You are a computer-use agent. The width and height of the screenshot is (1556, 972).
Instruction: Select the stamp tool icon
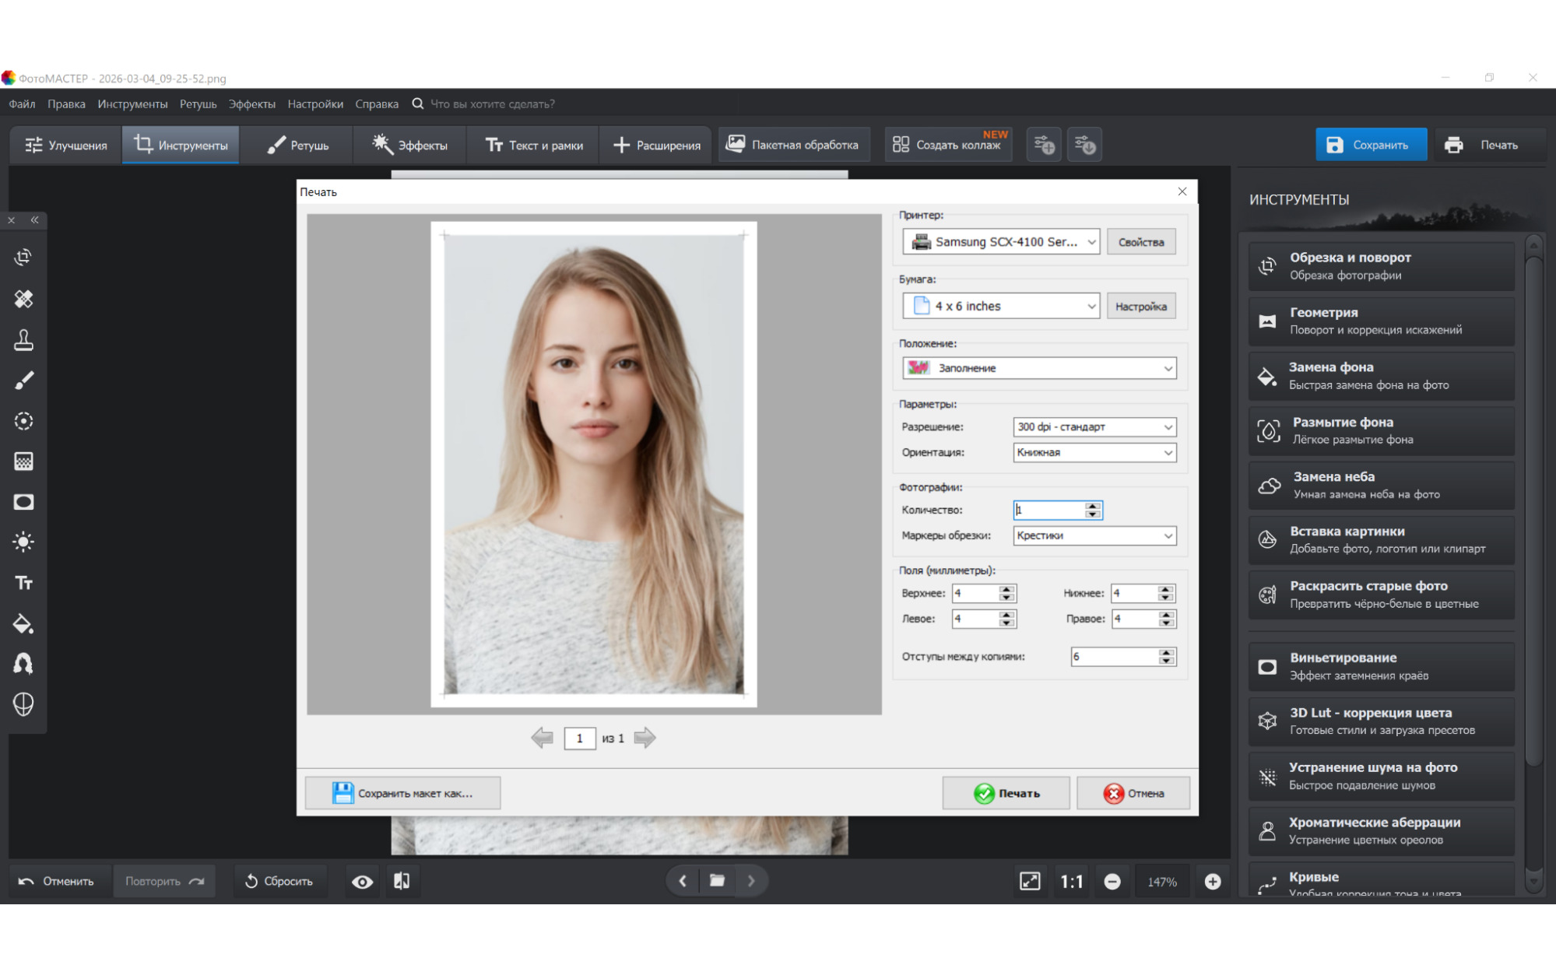(x=23, y=339)
